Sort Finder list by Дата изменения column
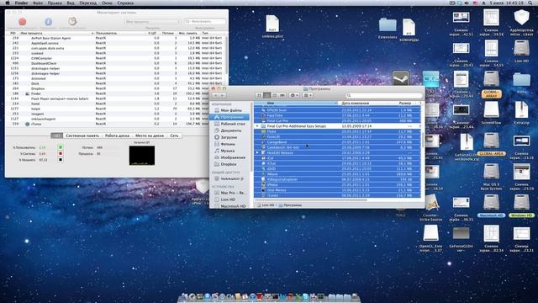The height and width of the screenshot is (303, 538). [x=367, y=103]
